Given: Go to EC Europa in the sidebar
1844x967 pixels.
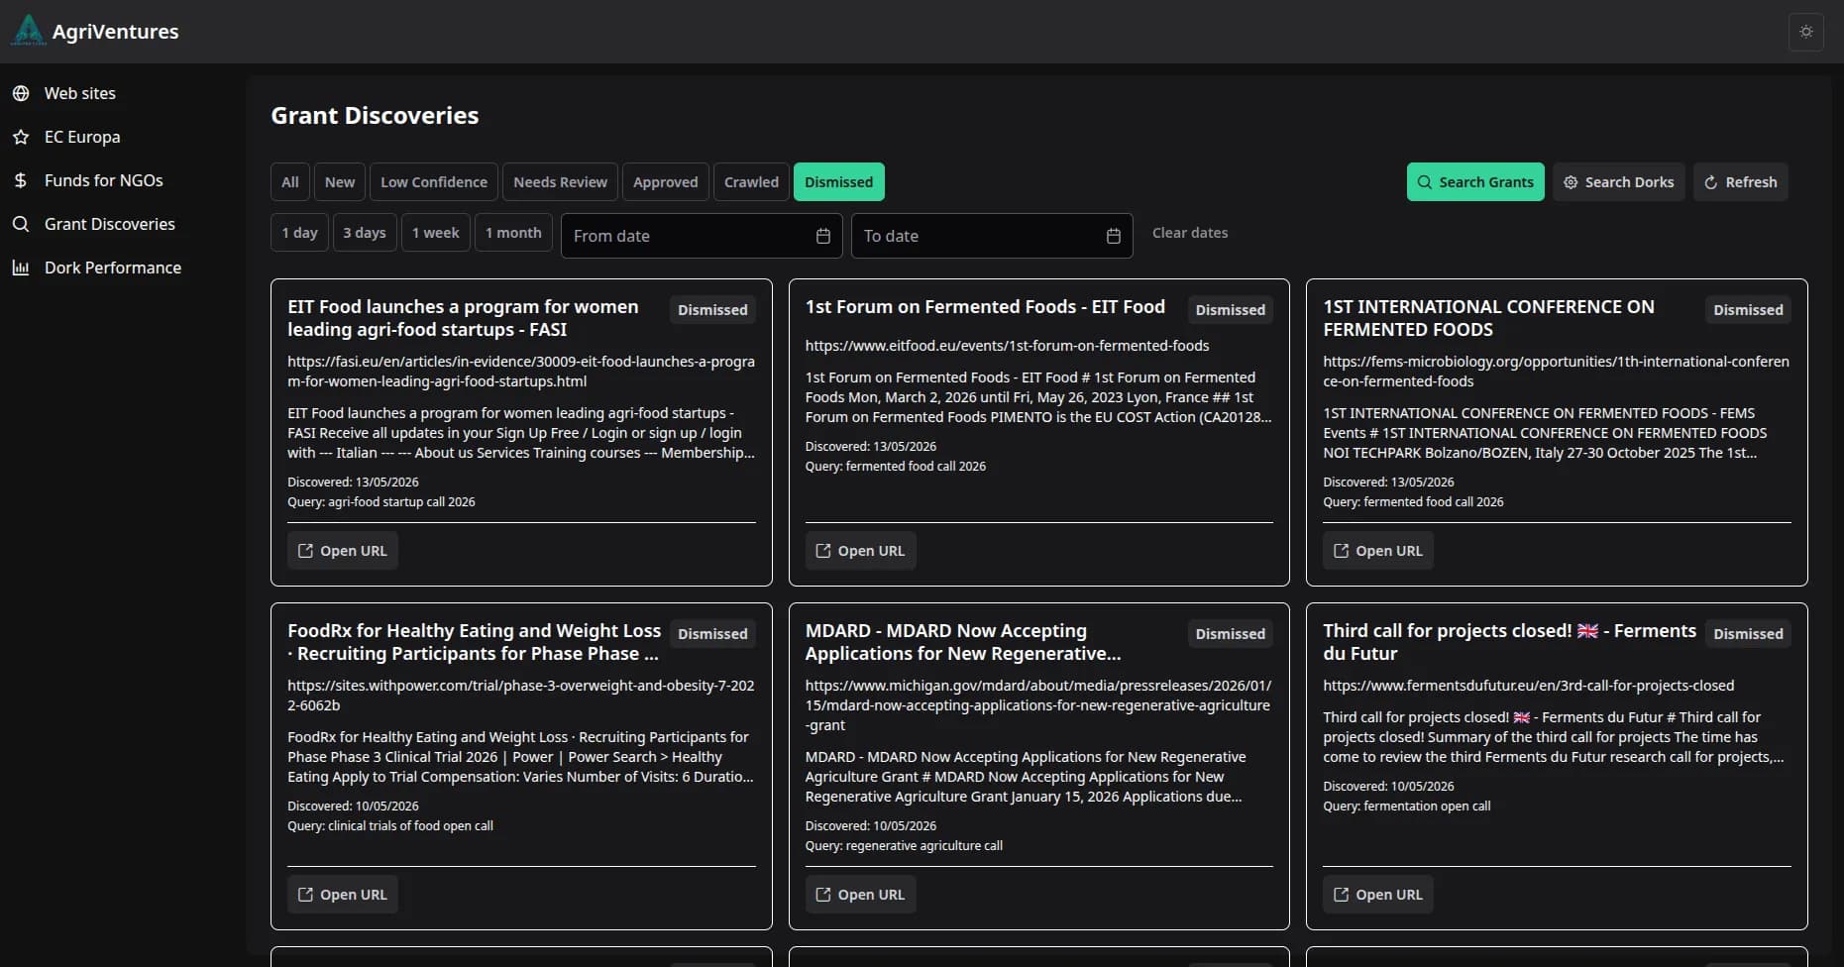Looking at the screenshot, I should (x=82, y=137).
